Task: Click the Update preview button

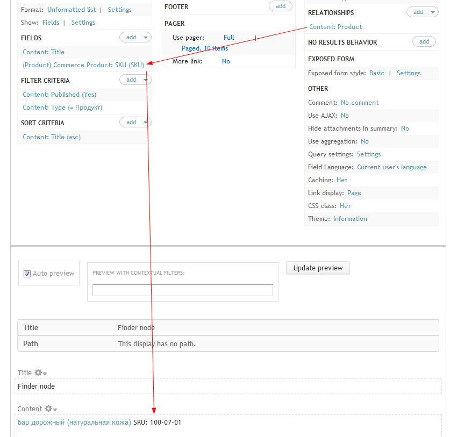Action: [x=318, y=268]
